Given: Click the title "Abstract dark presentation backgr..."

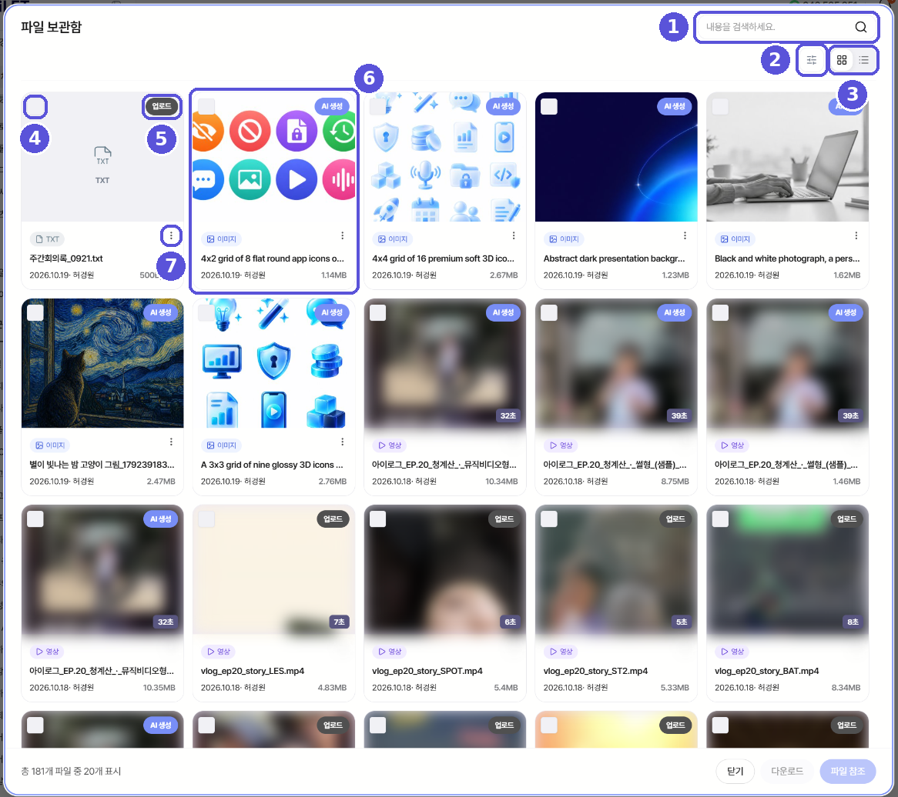Looking at the screenshot, I should tap(614, 258).
